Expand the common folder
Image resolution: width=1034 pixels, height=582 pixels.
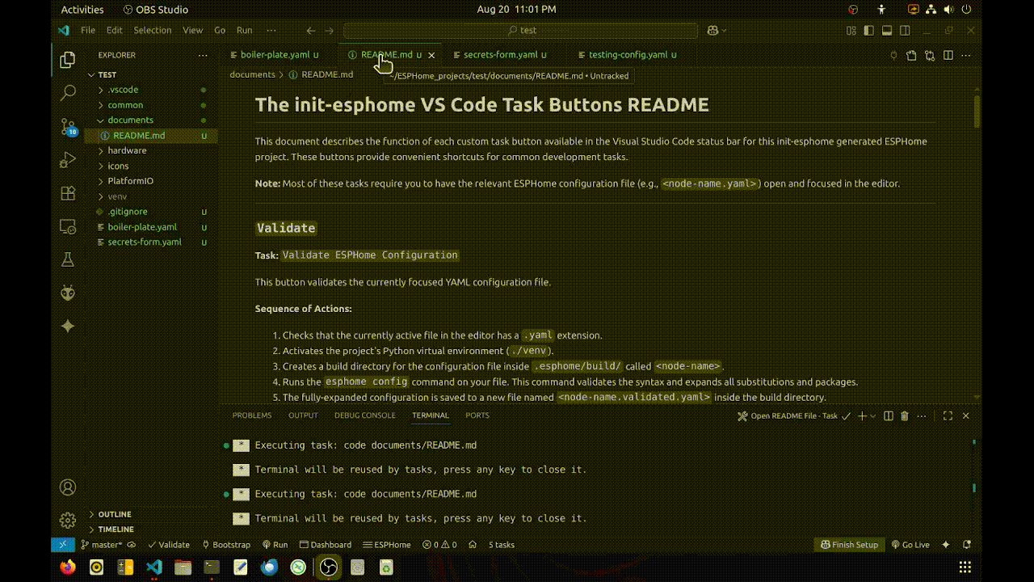(125, 105)
